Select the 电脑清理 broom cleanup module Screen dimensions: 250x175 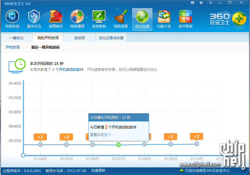[x=121, y=19]
